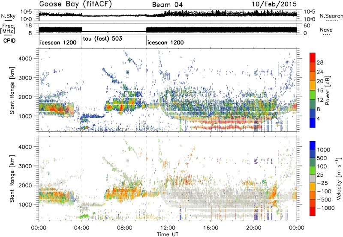
Task: Click the 04:00 time axis label
Action: (81, 228)
